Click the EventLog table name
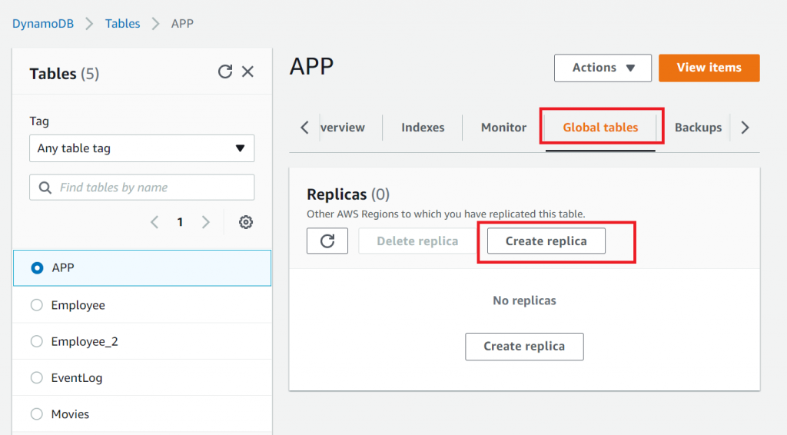 coord(77,378)
